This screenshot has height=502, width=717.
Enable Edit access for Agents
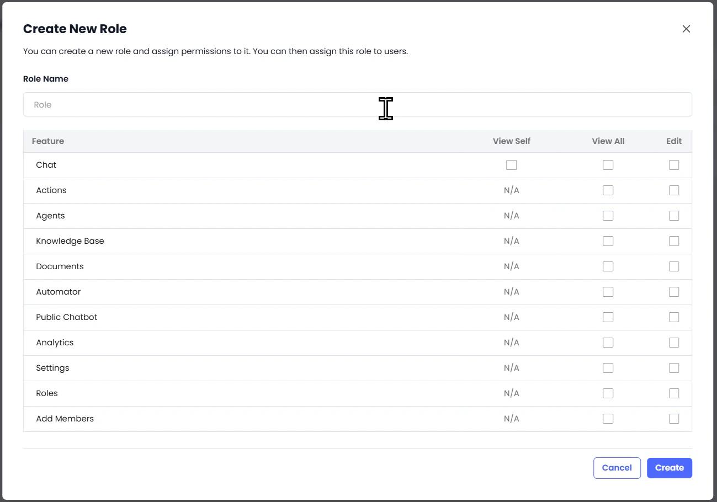click(674, 216)
